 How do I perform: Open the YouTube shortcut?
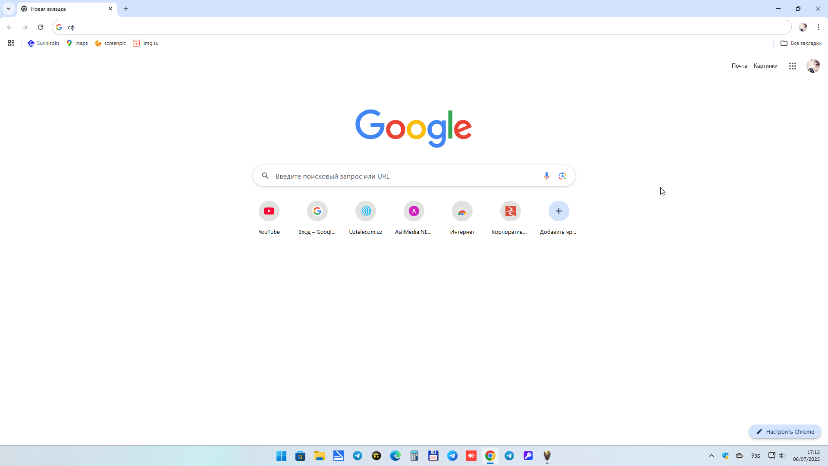pos(269,218)
